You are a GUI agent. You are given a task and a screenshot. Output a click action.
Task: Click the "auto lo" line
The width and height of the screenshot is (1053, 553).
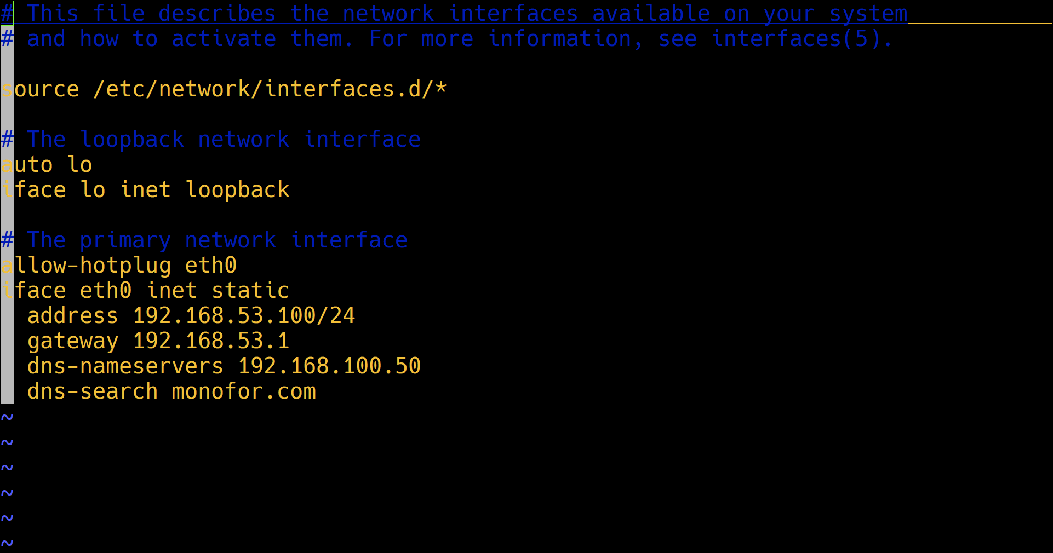point(47,164)
